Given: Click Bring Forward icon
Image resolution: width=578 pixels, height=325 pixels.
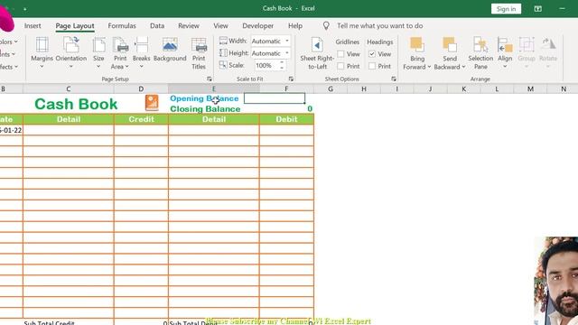Looking at the screenshot, I should [417, 44].
